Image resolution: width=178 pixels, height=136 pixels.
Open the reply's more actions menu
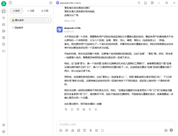(96, 110)
